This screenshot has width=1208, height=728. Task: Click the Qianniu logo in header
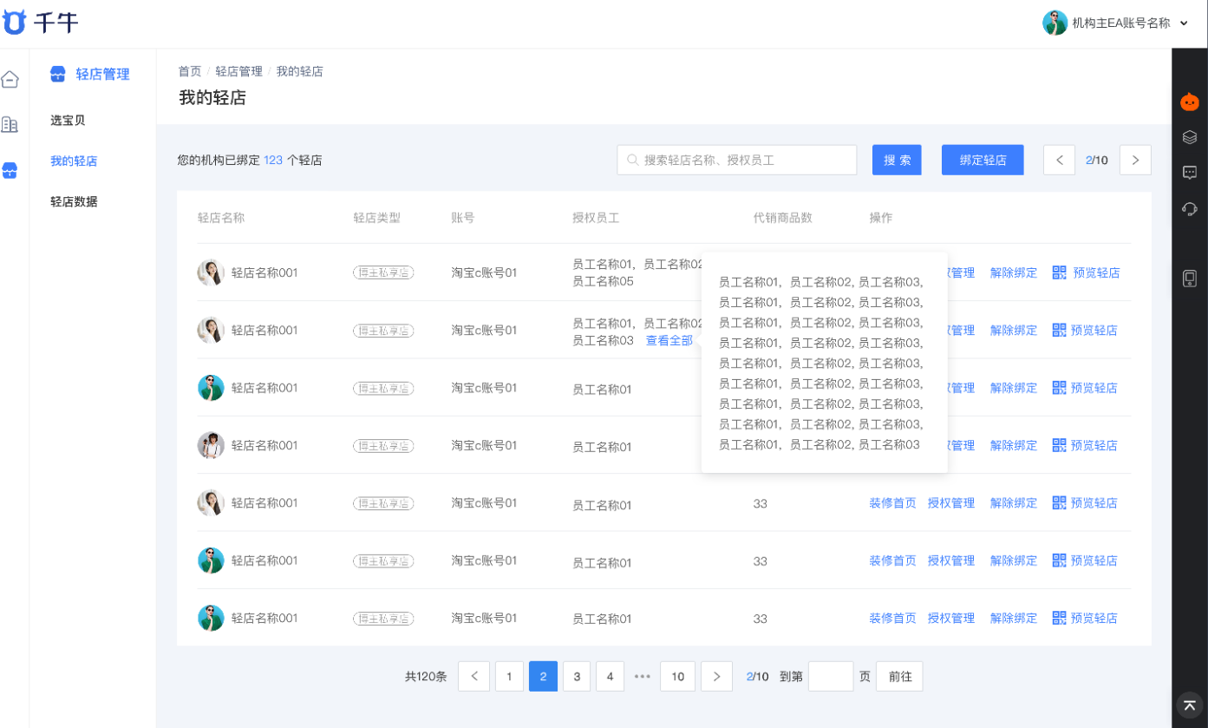(x=40, y=23)
